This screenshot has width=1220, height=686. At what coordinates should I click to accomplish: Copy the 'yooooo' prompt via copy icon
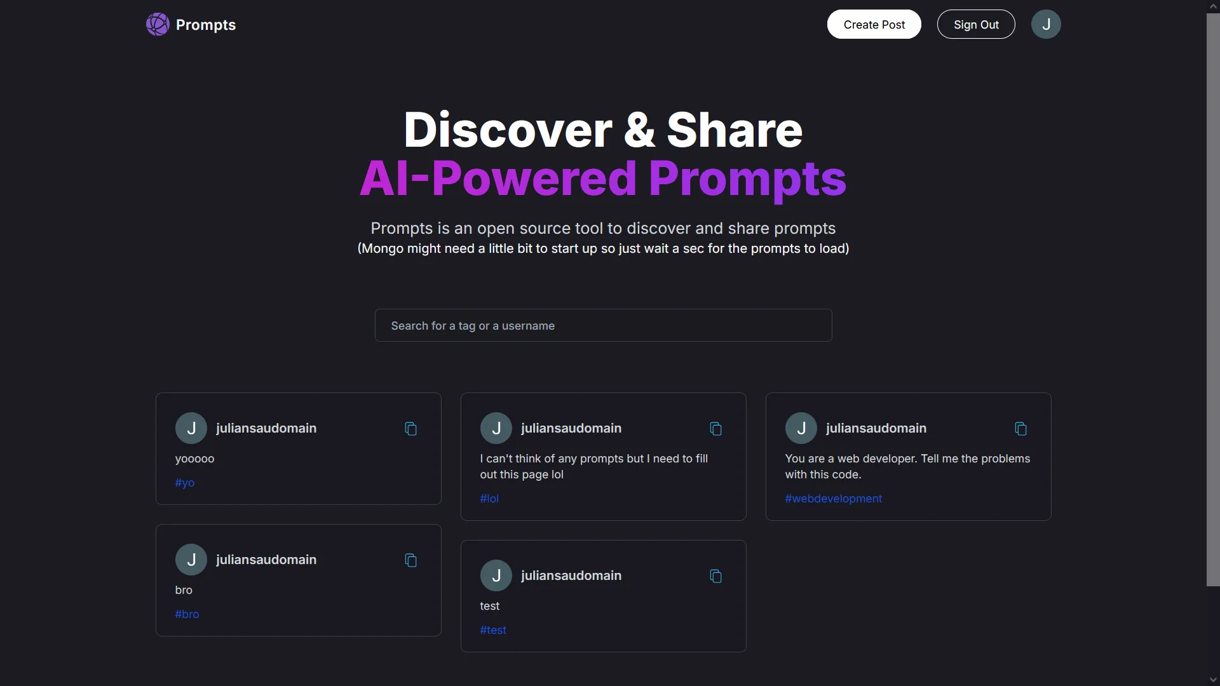point(410,429)
